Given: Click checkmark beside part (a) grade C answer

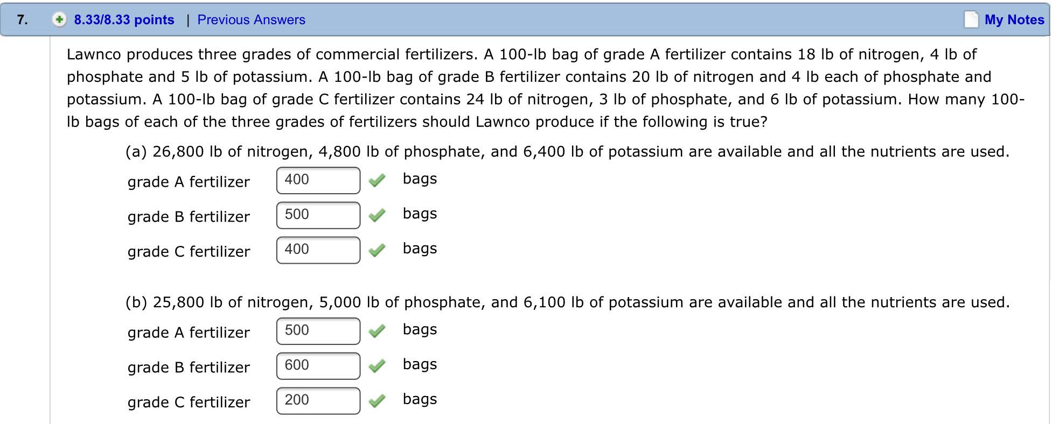Looking at the screenshot, I should 377,250.
